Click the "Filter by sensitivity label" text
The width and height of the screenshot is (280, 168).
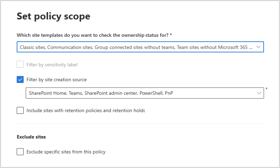click(52, 65)
